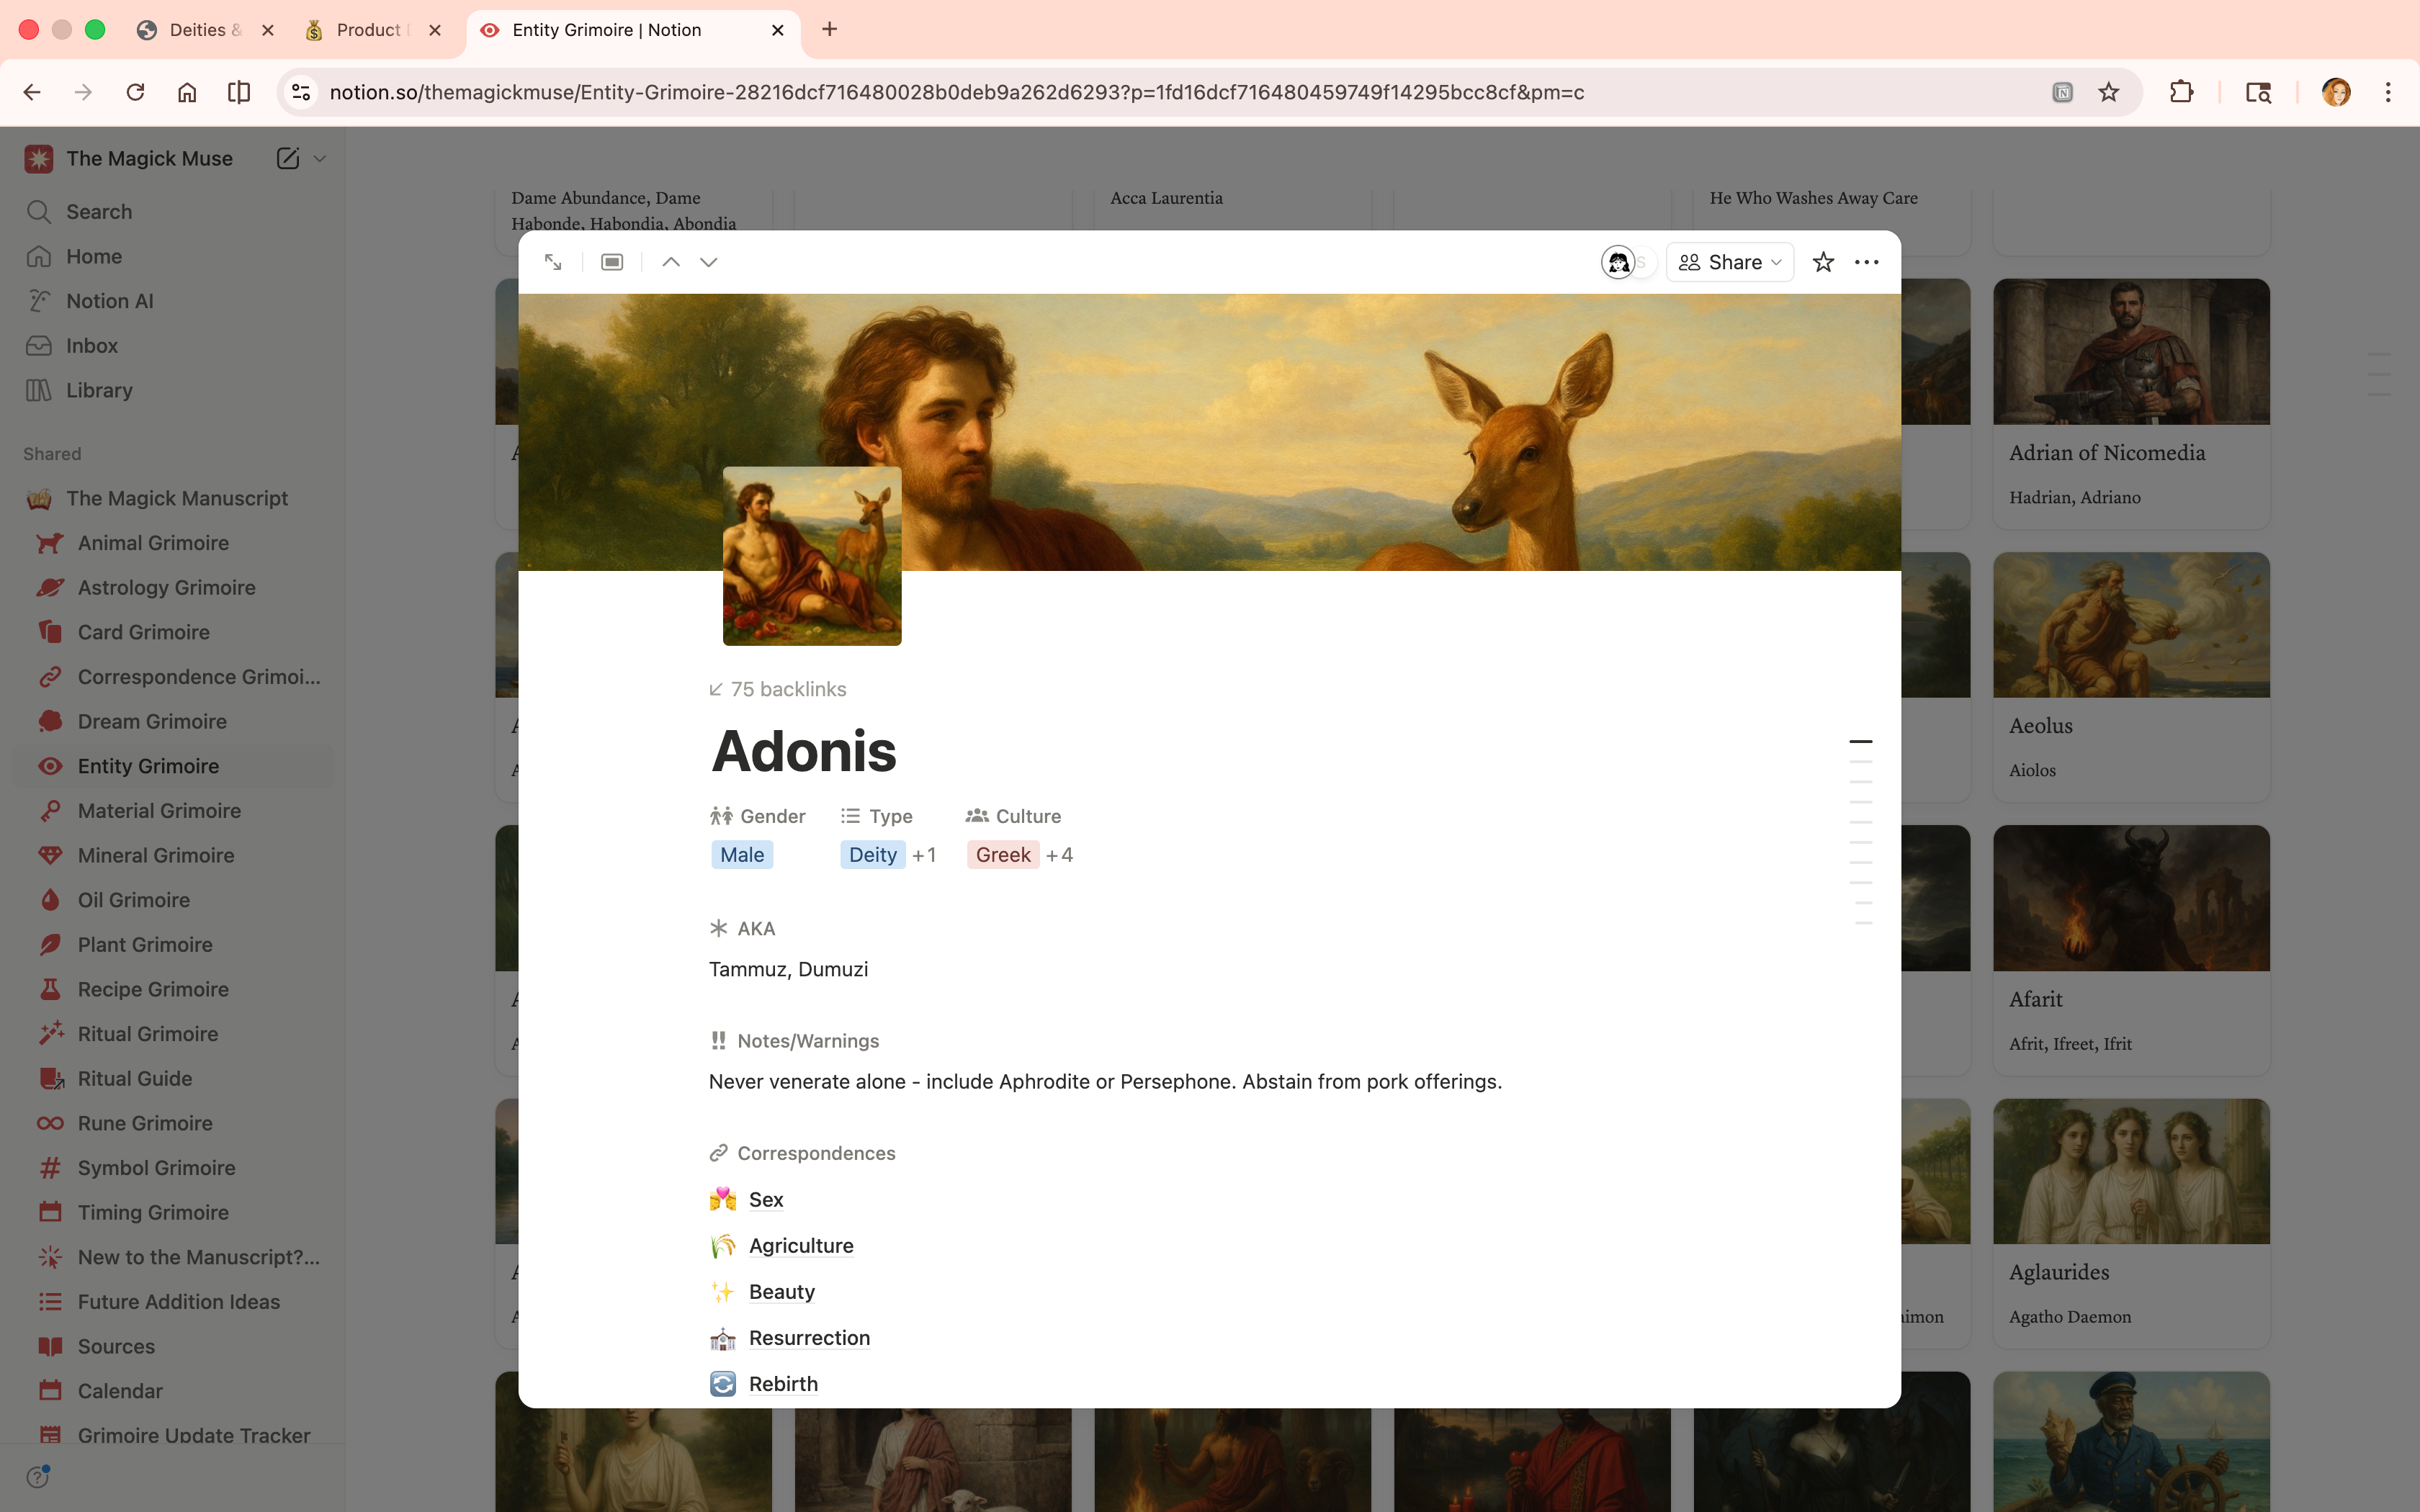Open the Aeolus card in gallery
Image resolution: width=2420 pixels, height=1512 pixels.
click(2131, 677)
